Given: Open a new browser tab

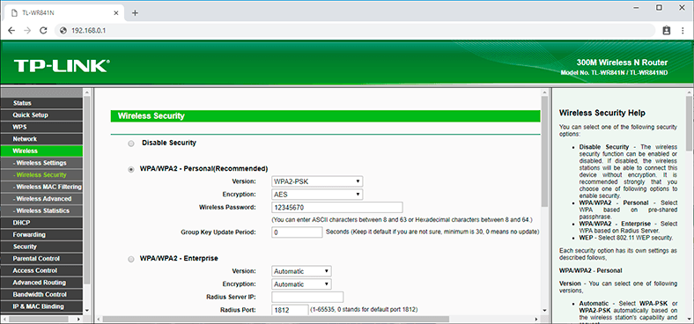Looking at the screenshot, I should click(135, 13).
